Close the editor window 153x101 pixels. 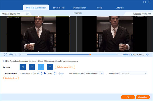click(149, 2)
